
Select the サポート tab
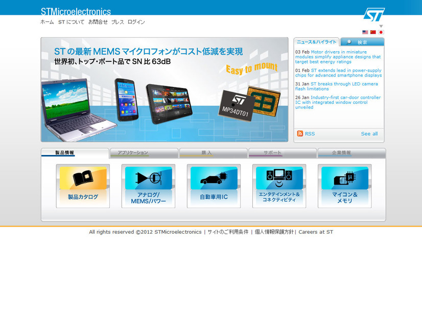point(283,153)
